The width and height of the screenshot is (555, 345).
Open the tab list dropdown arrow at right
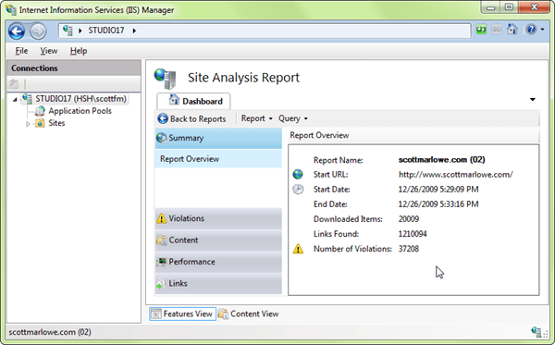(x=533, y=100)
